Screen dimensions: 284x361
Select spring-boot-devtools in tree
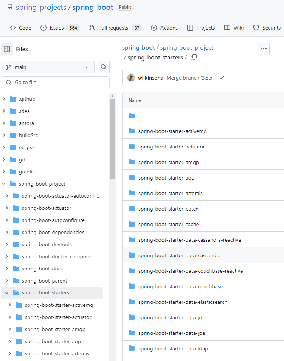point(47,244)
